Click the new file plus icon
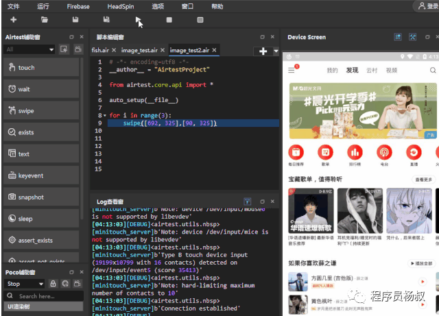Screen dimensions: 439x316 click(x=14, y=21)
